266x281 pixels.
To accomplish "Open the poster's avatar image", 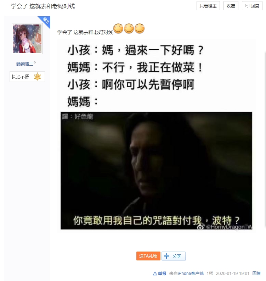I will (27, 39).
